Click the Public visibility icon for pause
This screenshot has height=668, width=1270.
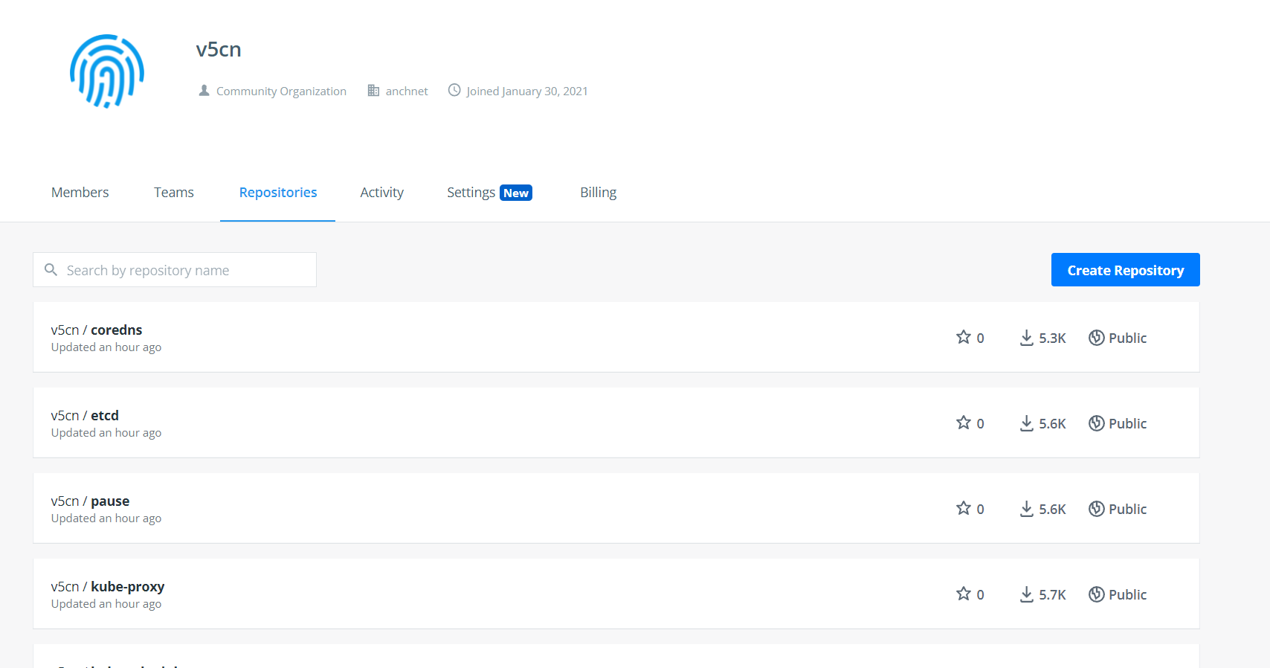tap(1097, 509)
